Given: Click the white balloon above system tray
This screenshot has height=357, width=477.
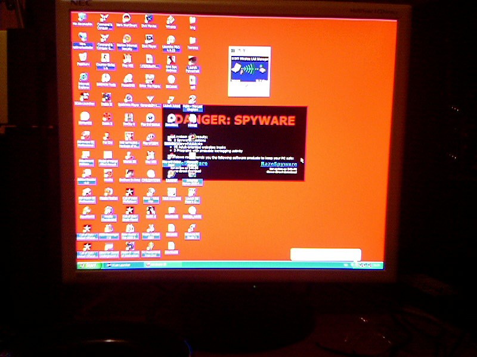Looking at the screenshot, I should (x=326, y=255).
